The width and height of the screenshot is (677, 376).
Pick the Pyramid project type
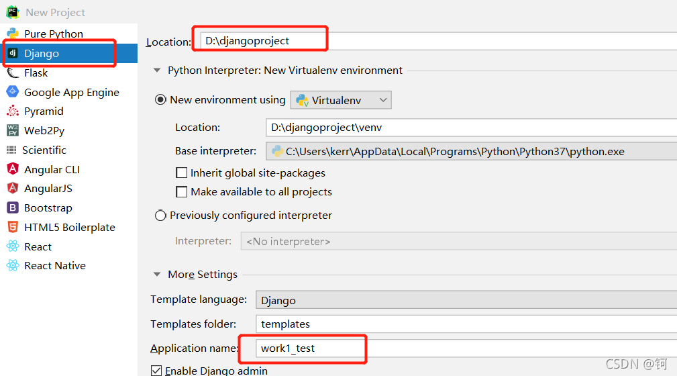[x=68, y=111]
